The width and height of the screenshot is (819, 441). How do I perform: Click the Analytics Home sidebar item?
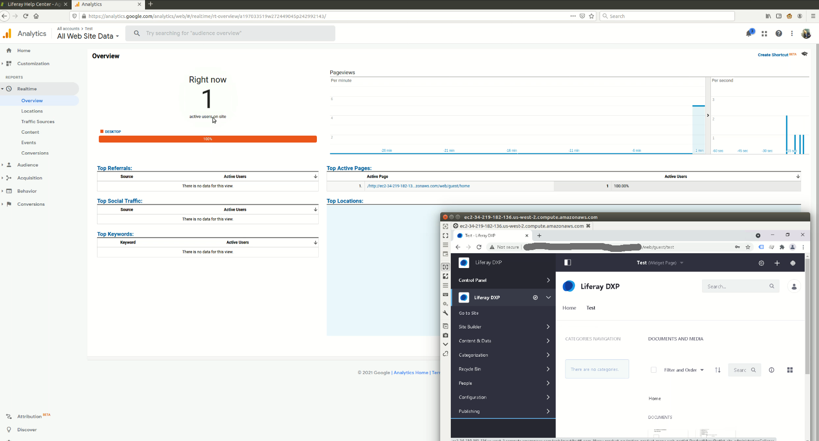pyautogui.click(x=24, y=51)
